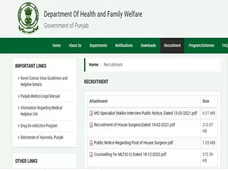The width and height of the screenshot is (228, 171).
Task: Click the 1.05 MB size cell
Action: pos(209,143)
